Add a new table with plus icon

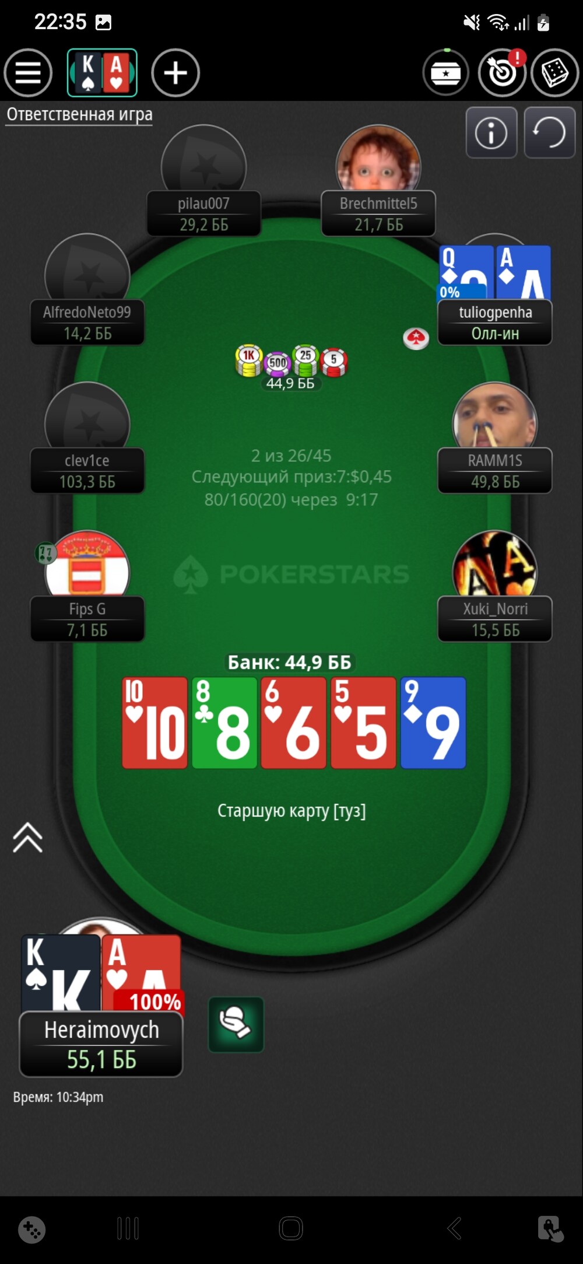point(175,73)
